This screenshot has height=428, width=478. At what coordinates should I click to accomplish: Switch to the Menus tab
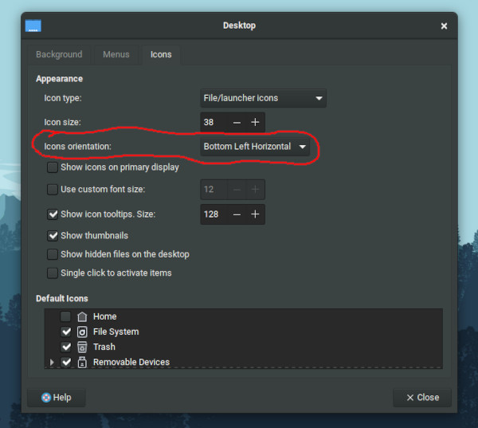116,55
